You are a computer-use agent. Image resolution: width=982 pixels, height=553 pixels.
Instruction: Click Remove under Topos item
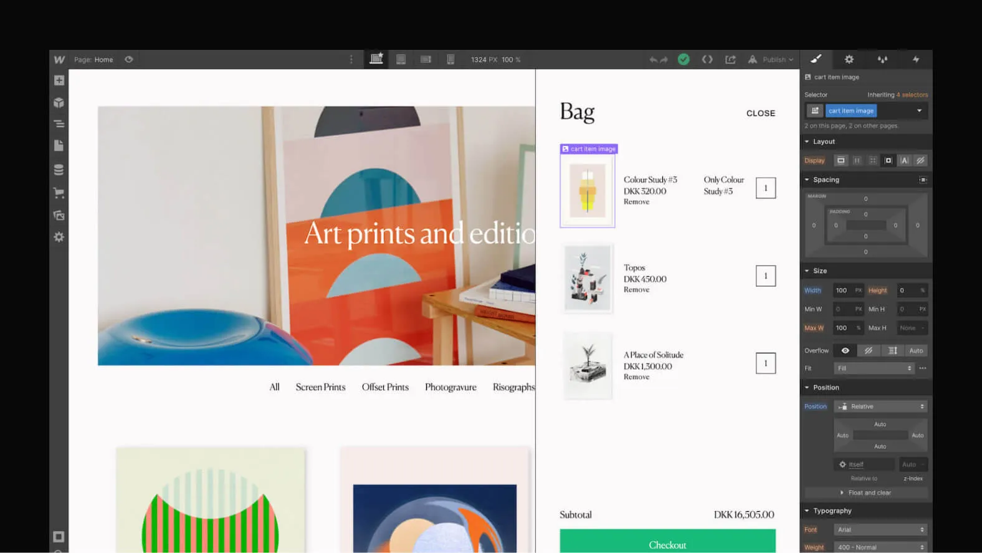pyautogui.click(x=636, y=290)
